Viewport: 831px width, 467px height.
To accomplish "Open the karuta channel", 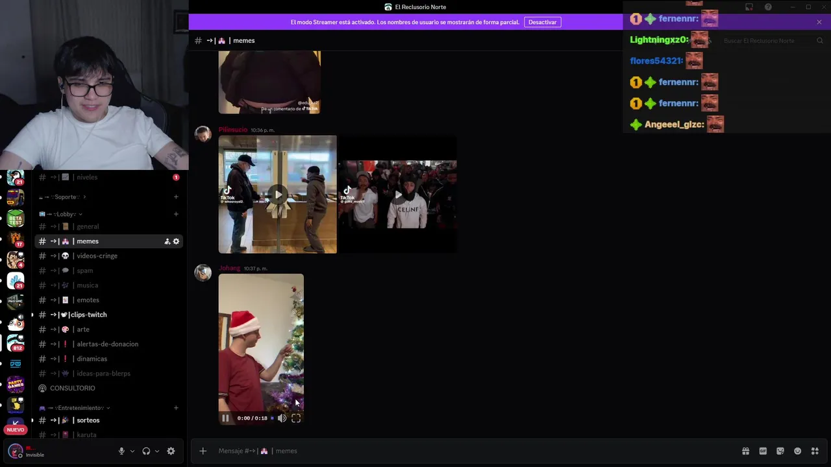I will pyautogui.click(x=108, y=435).
